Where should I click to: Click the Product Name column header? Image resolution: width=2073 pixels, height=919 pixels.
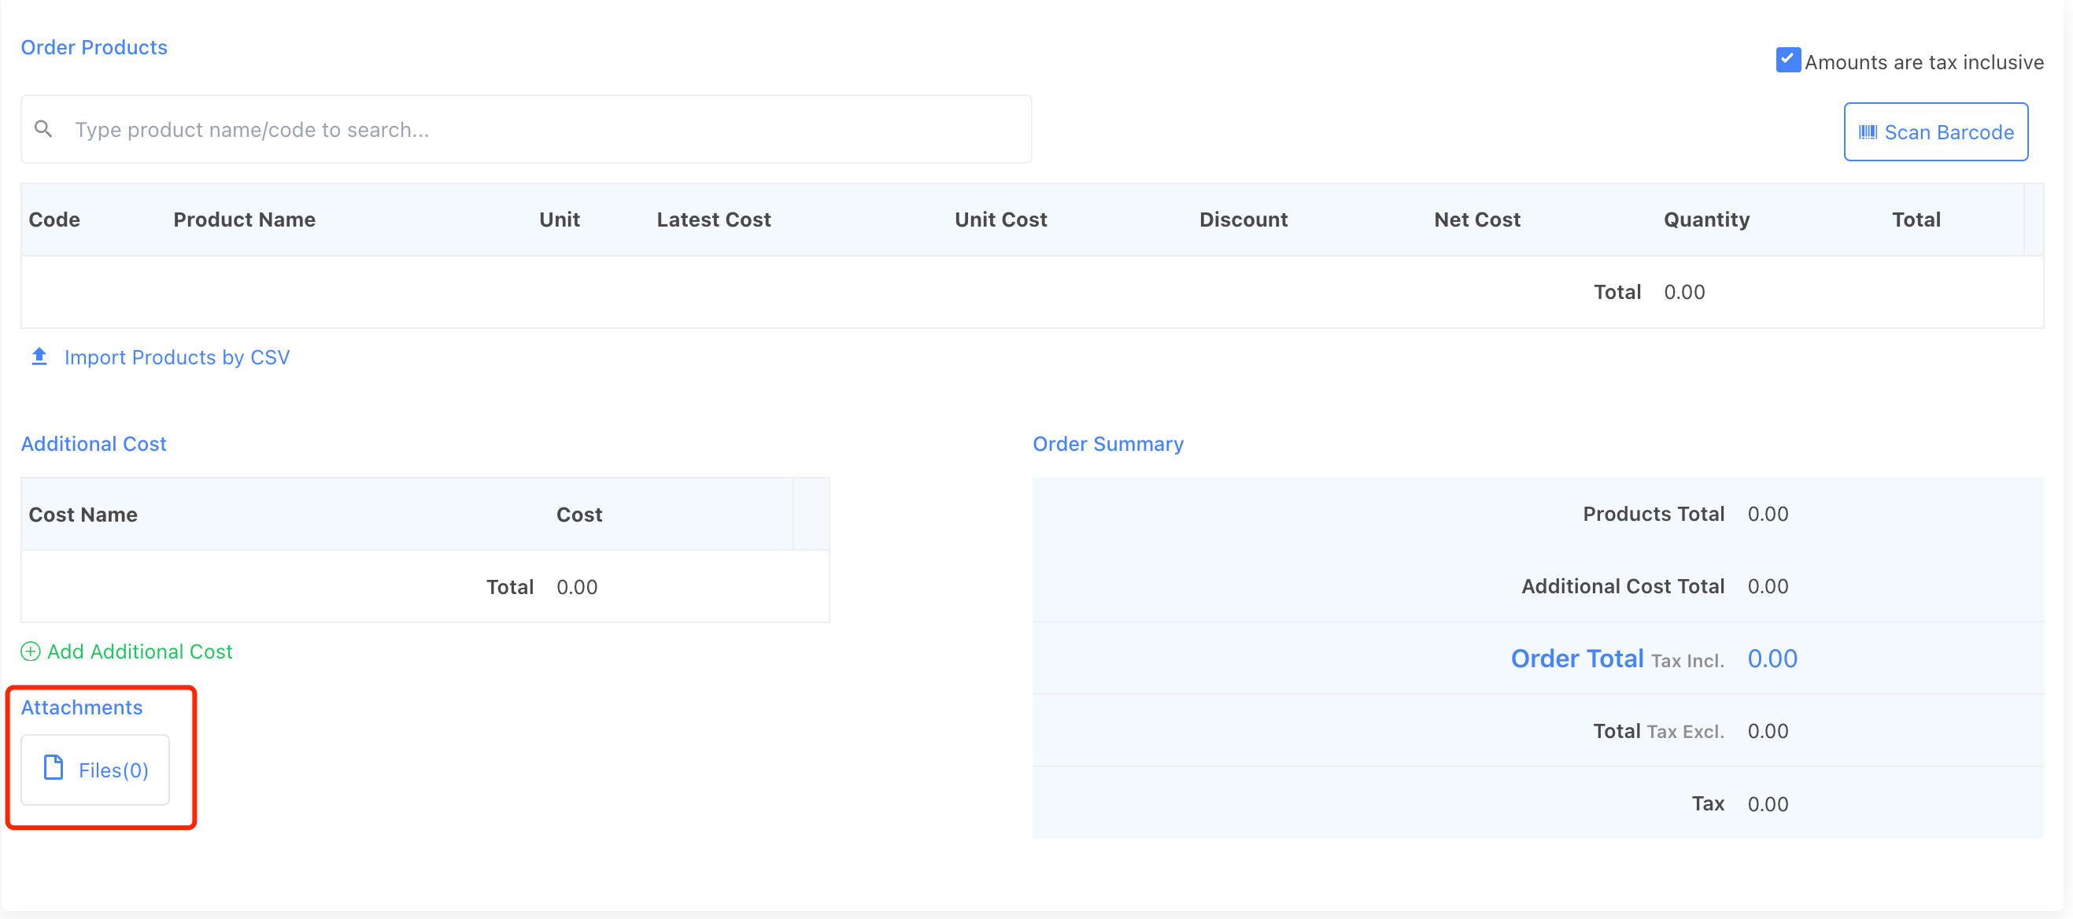pos(244,220)
